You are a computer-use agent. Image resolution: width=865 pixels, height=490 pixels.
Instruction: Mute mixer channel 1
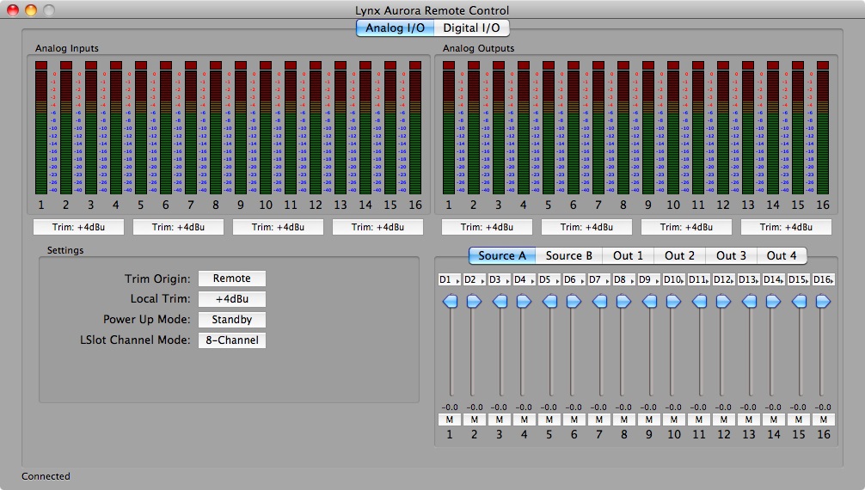[450, 420]
